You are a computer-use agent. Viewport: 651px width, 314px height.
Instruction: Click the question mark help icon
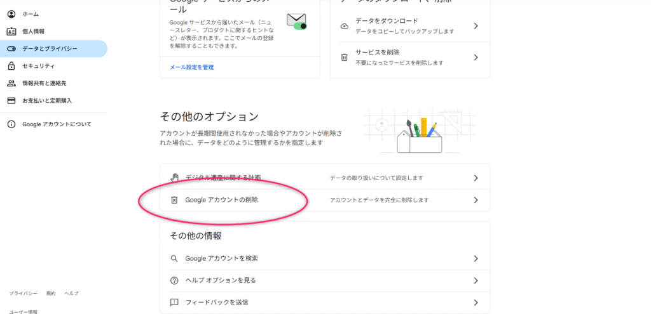pos(174,280)
